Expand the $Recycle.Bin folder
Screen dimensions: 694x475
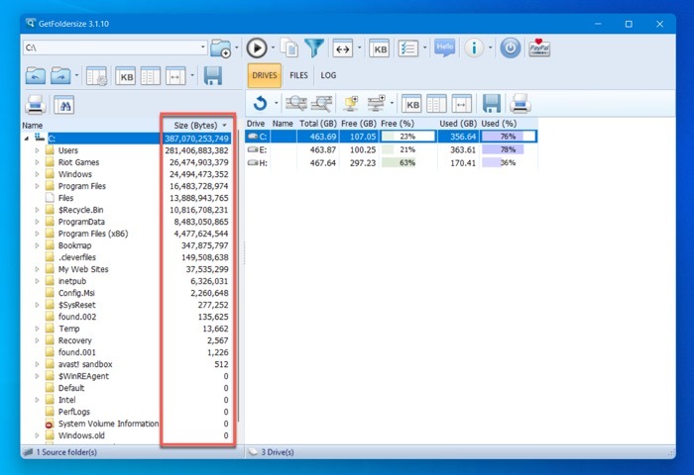(38, 211)
